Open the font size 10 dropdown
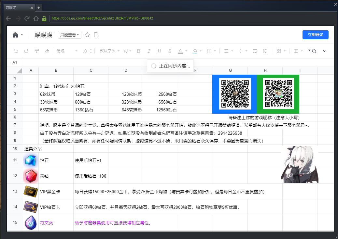 click(127, 51)
